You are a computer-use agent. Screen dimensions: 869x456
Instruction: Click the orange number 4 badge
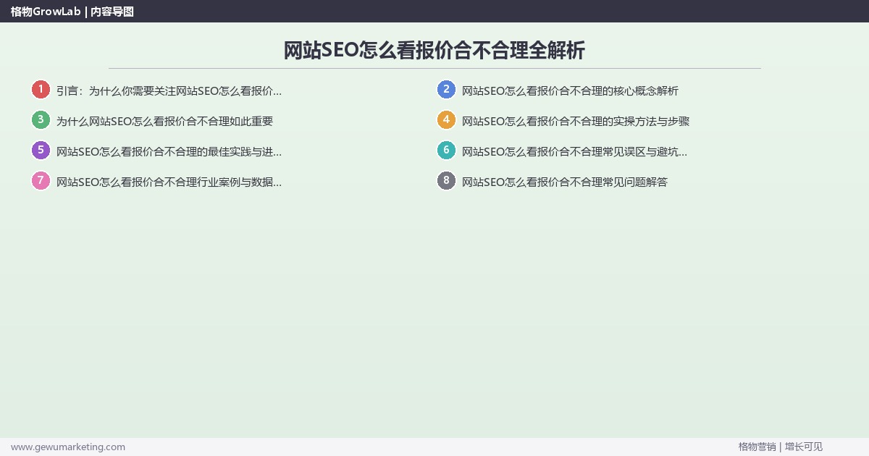point(446,120)
